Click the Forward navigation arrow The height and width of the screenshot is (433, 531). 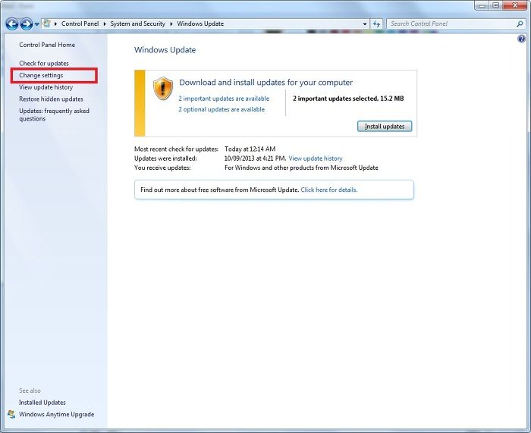27,24
